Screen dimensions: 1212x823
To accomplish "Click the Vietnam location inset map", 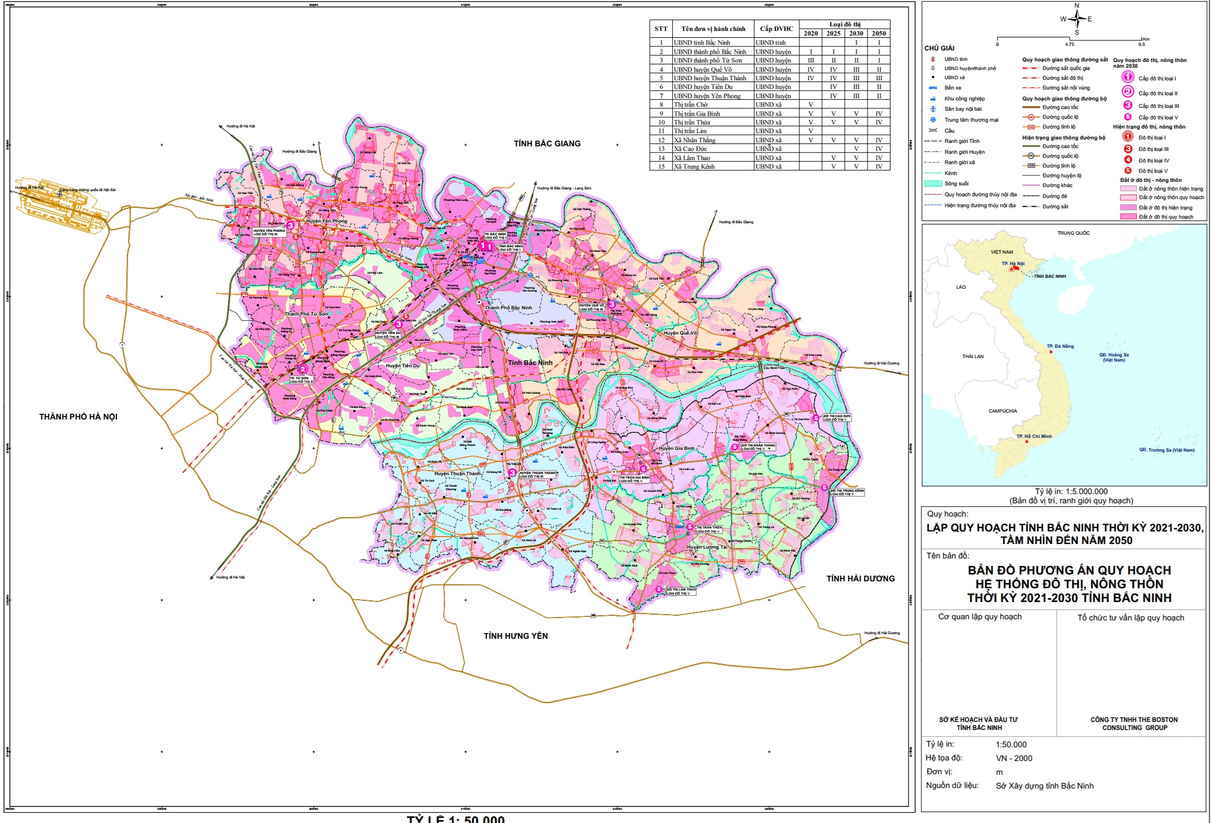I will click(x=1064, y=355).
